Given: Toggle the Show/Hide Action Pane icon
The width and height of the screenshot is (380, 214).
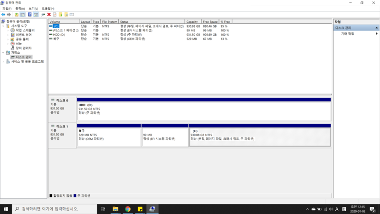Looking at the screenshot, I should [x=36, y=15].
